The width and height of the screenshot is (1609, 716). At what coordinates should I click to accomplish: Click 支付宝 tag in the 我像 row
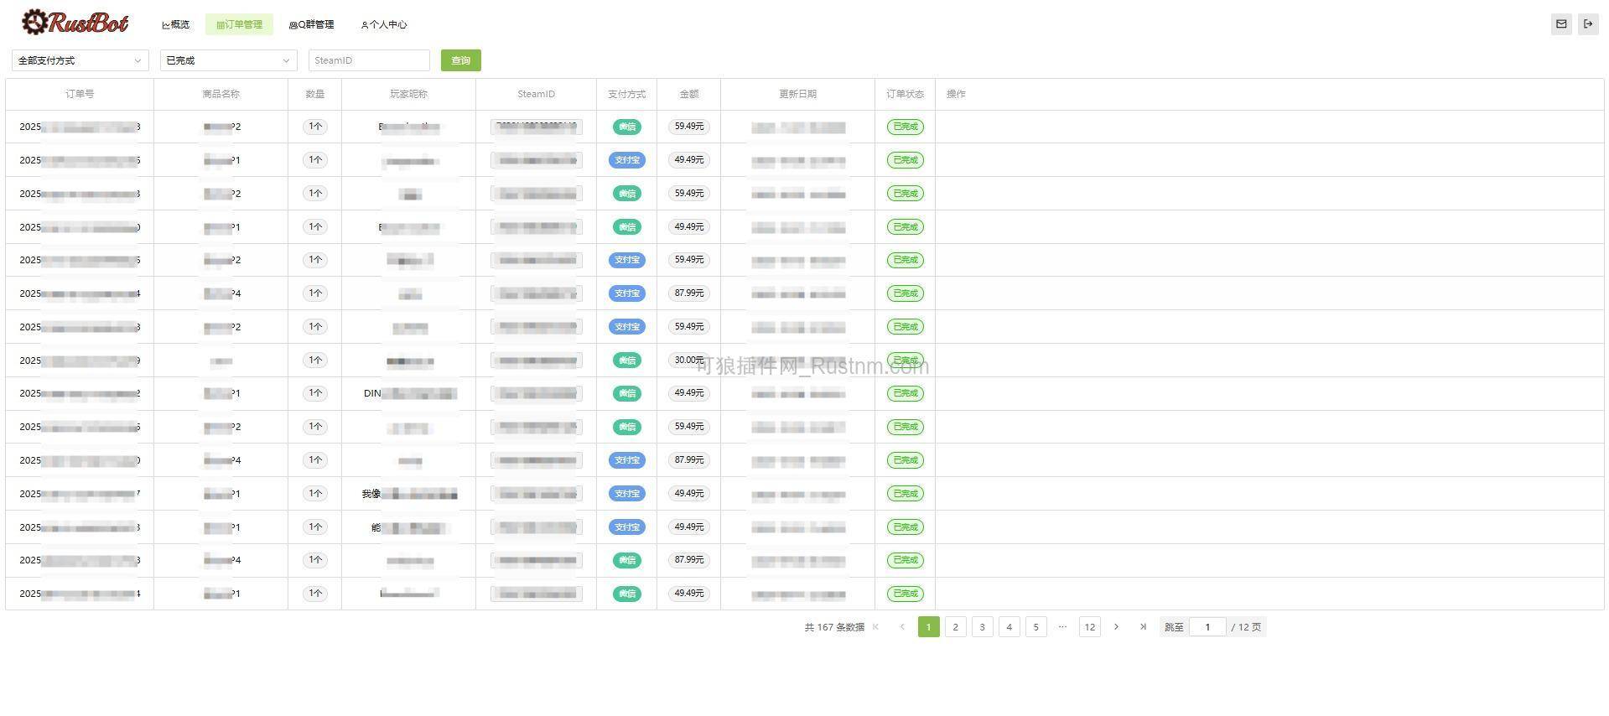[626, 494]
